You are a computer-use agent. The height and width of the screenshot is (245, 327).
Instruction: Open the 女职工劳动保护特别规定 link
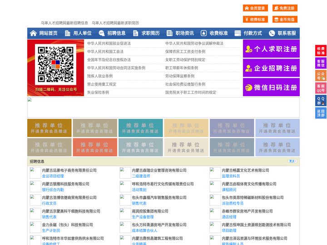click(x=185, y=59)
